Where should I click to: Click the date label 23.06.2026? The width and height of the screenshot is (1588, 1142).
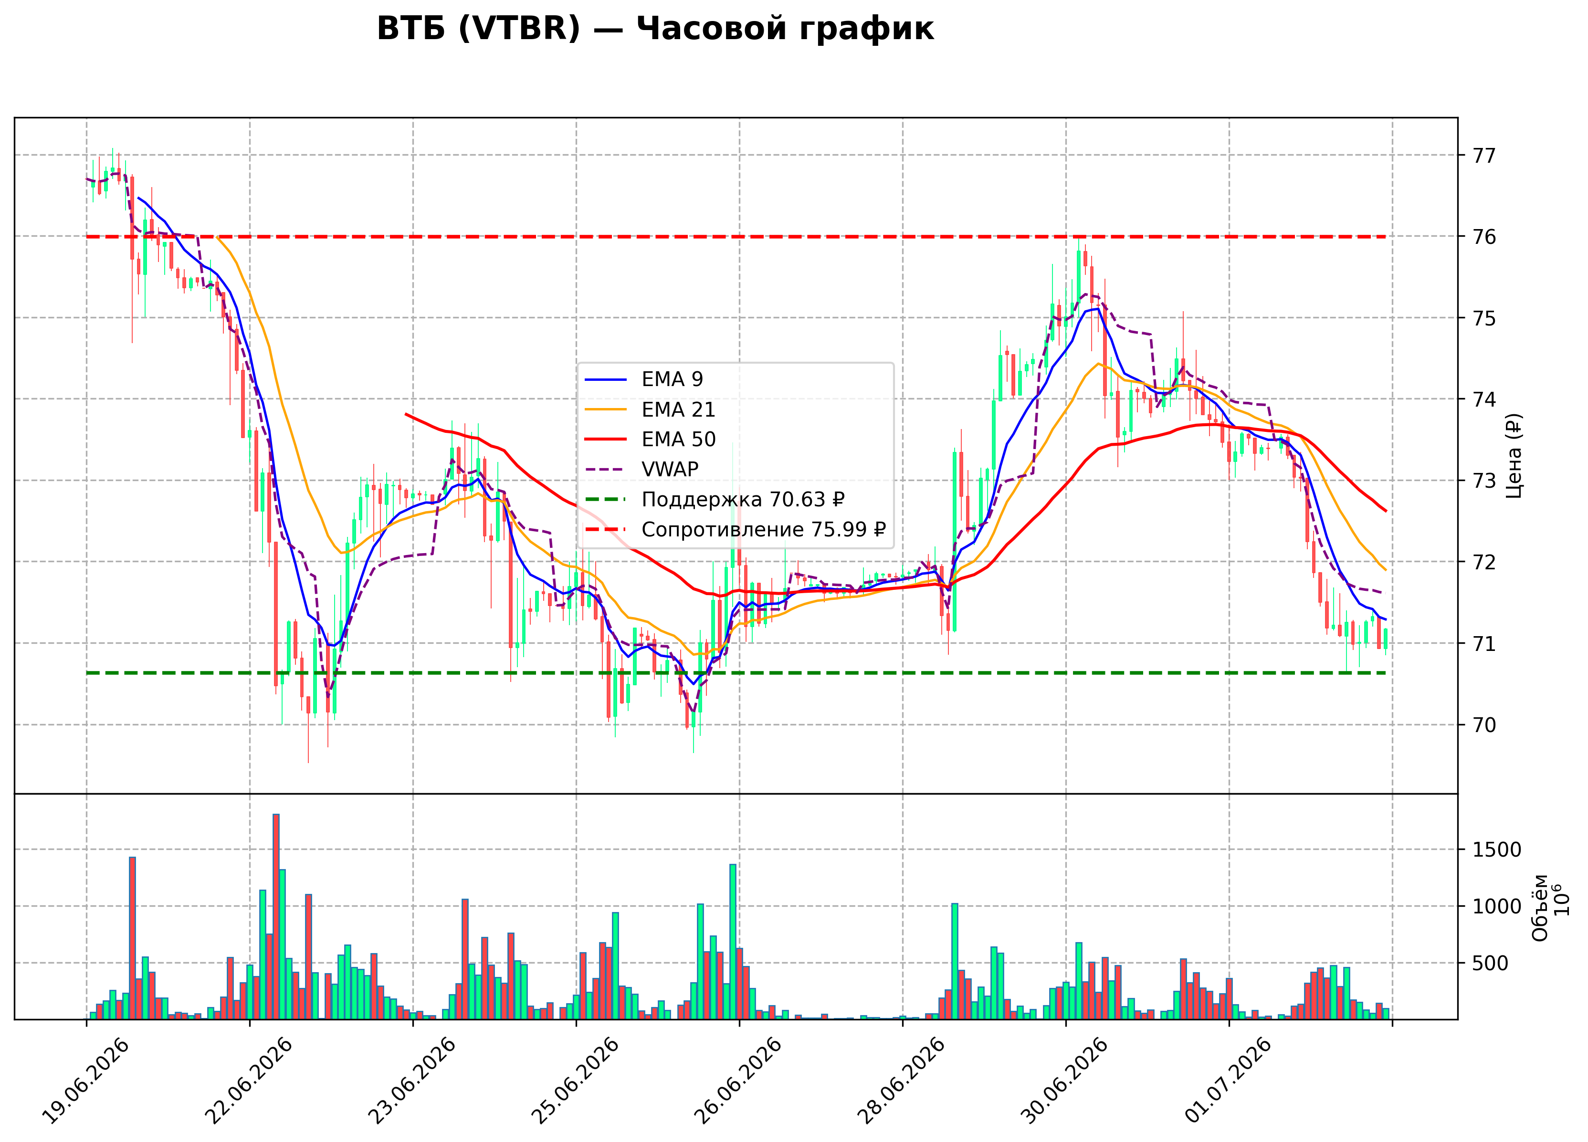(x=412, y=1082)
